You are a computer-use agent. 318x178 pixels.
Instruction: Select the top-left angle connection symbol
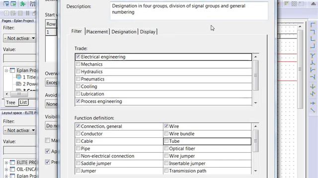pyautogui.click(x=313, y=25)
